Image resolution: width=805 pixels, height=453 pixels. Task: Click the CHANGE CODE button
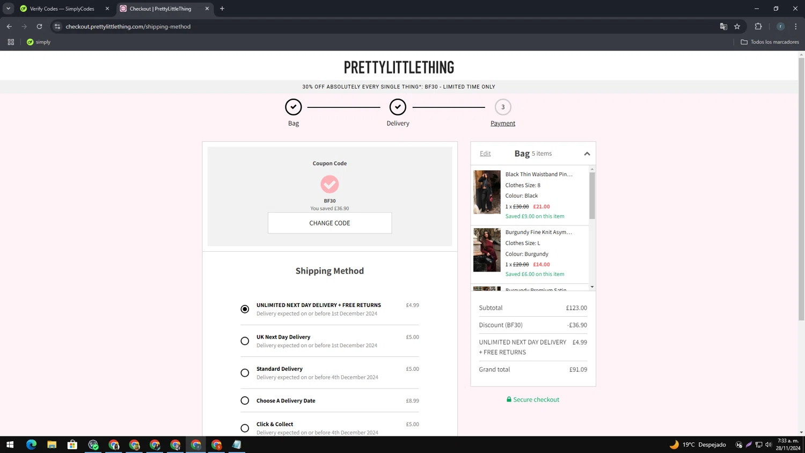(x=330, y=223)
